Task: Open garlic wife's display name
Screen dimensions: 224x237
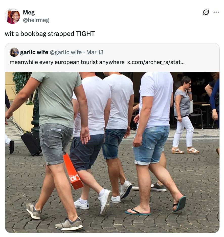Action: (x=34, y=52)
